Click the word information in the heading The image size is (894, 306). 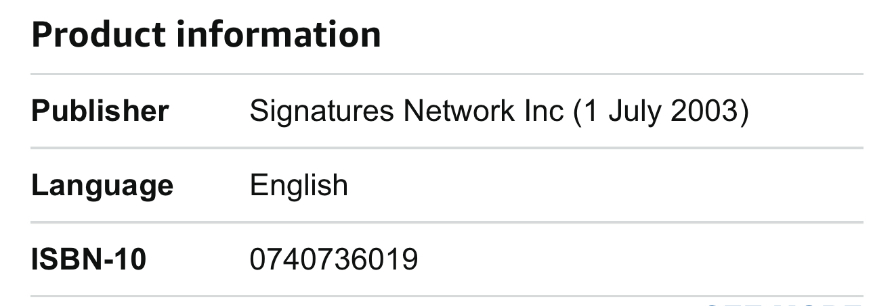pos(279,35)
